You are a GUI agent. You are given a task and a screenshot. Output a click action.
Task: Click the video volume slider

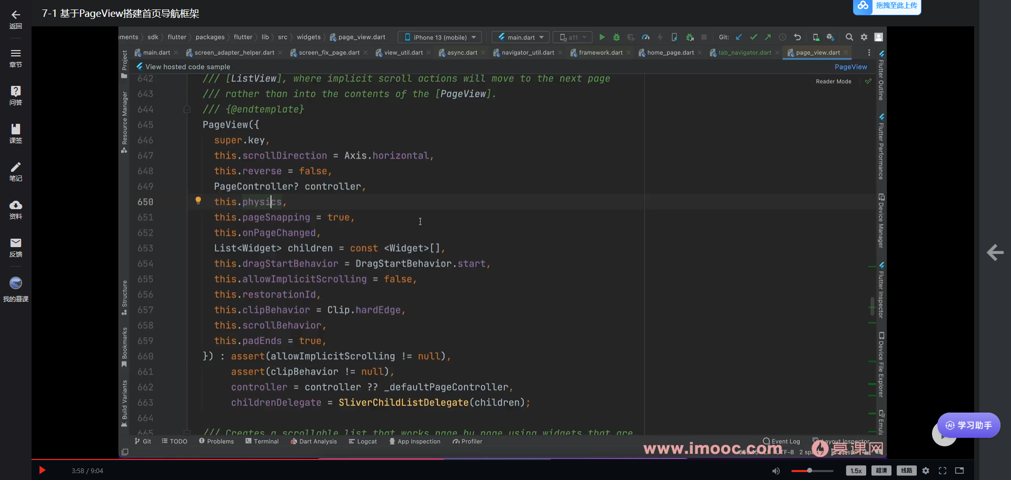point(812,471)
